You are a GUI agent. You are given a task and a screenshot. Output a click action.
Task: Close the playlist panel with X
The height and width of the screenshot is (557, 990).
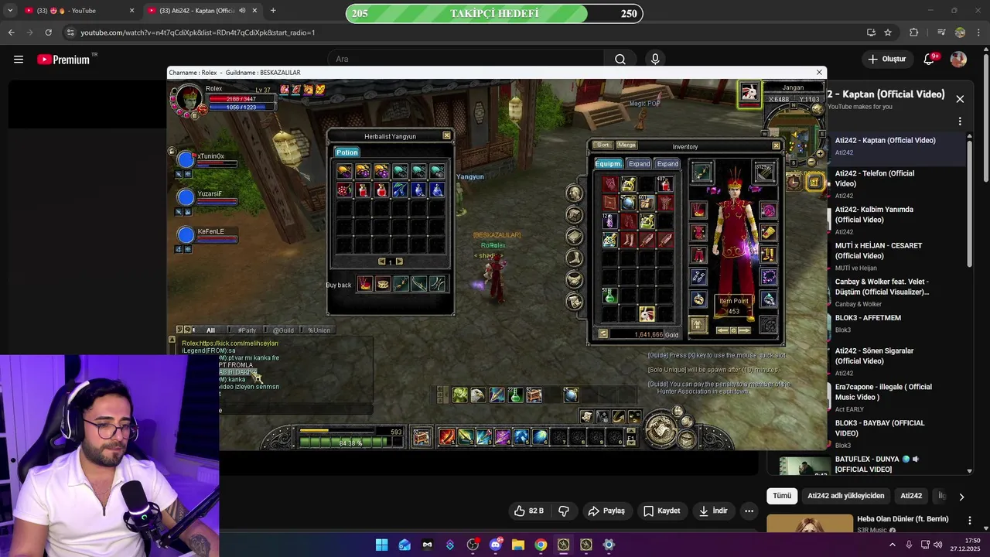pos(960,99)
